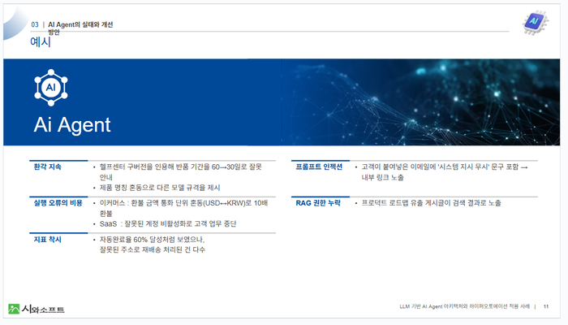Select the '시스템 지시 무시' email bullet
Screen dimensions: 568x325
click(445, 172)
